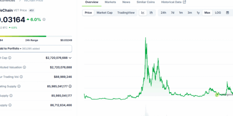
Task: Open the info icon next to Market Cap
Action: (10, 58)
